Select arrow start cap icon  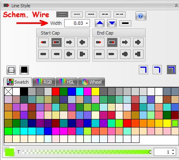pos(70,42)
